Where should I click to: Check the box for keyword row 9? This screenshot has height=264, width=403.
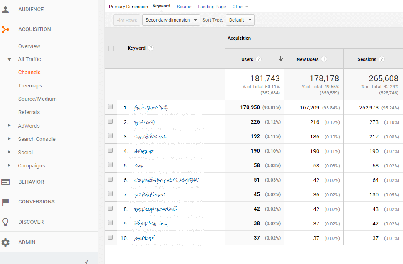110,223
